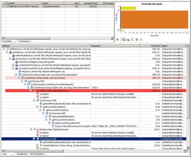Click the CPU time chart icon
Viewport: 191px width, 157px height.
coord(128,39)
